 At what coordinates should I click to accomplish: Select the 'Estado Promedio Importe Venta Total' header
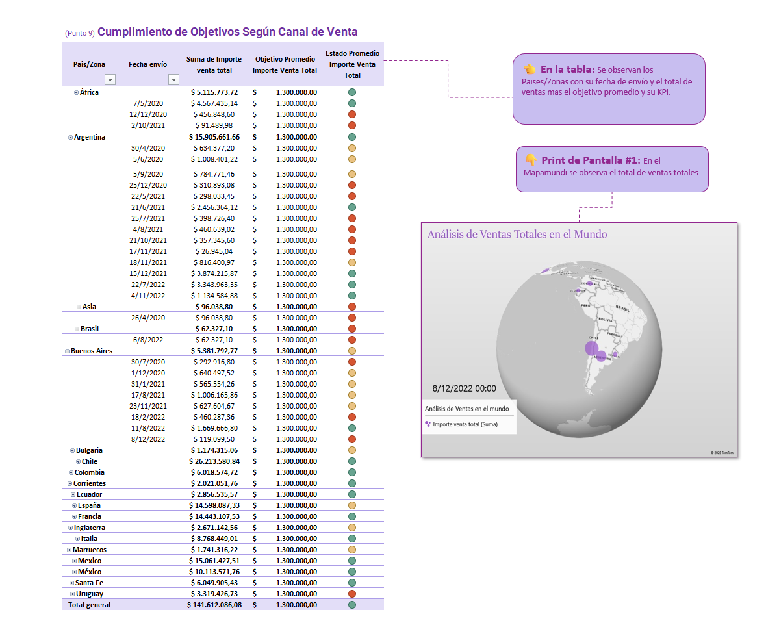tap(352, 64)
